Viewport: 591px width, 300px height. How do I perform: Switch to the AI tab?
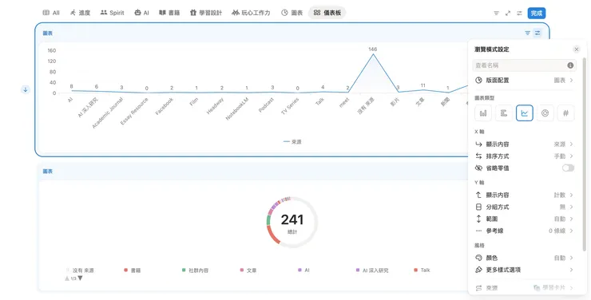141,13
